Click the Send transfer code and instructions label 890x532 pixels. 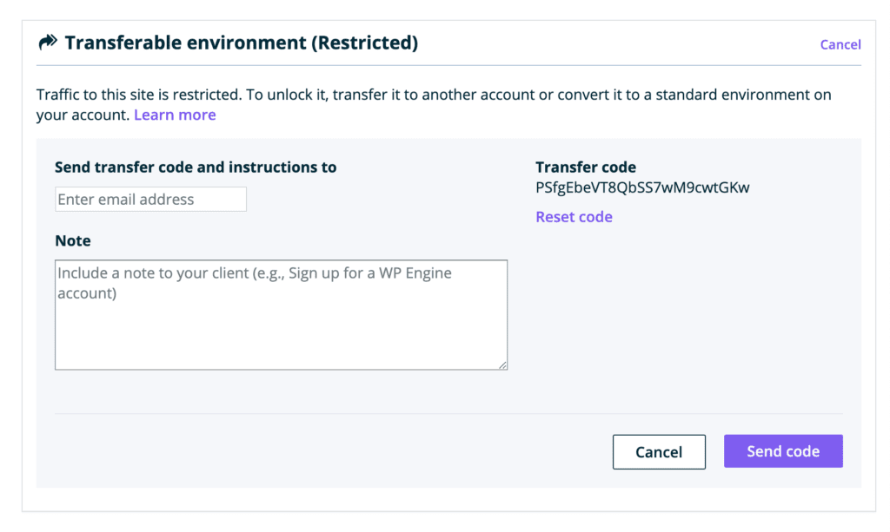pyautogui.click(x=196, y=167)
